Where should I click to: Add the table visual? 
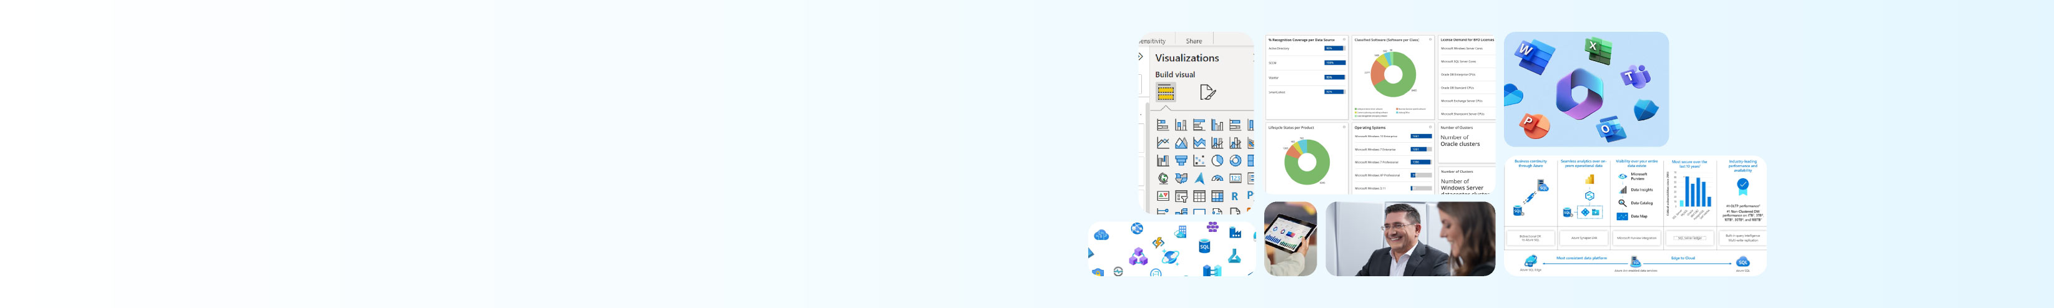1199,196
